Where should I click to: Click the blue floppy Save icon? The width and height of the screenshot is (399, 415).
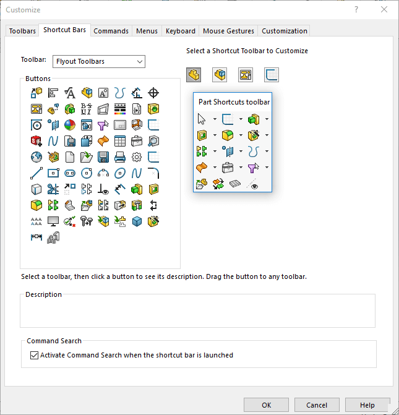click(103, 157)
